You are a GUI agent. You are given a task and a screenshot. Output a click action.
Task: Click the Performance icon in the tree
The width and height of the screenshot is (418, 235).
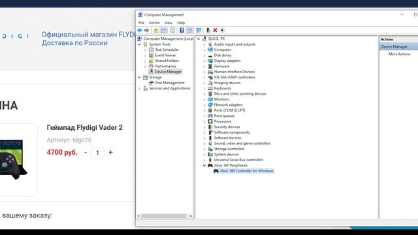(x=151, y=67)
